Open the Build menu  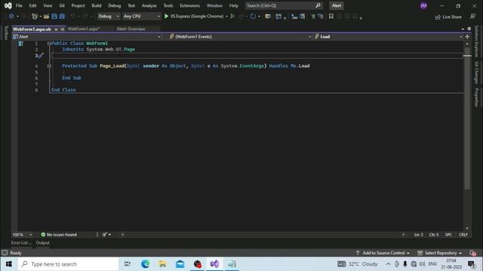tap(97, 5)
